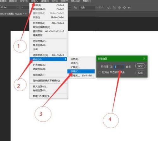Open the 帮助(H) menu

point(87,1)
